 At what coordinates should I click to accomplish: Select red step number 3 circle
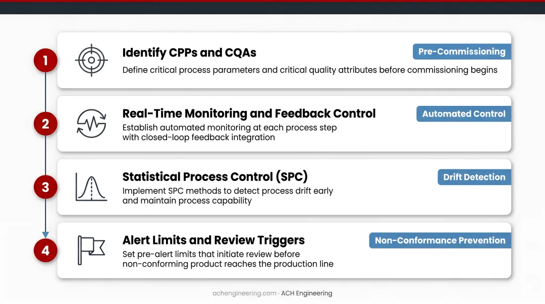click(x=45, y=187)
